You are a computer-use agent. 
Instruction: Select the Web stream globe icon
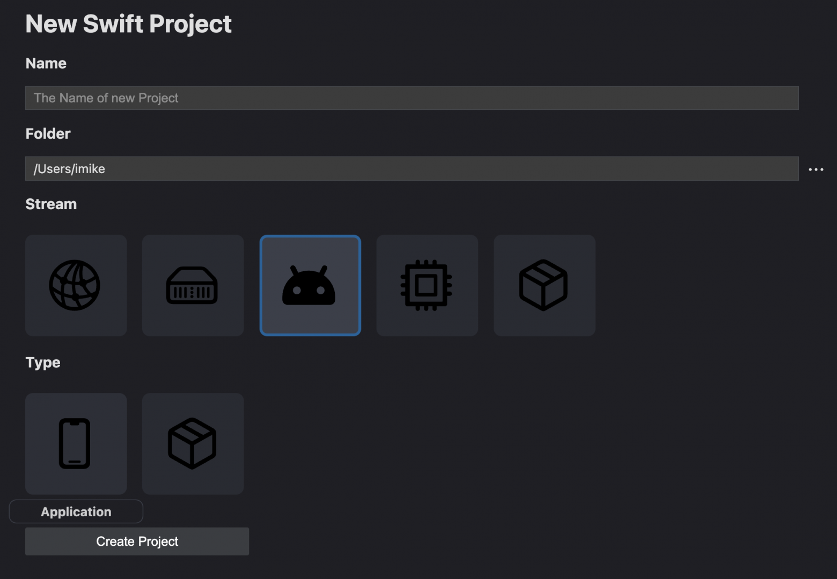[76, 285]
